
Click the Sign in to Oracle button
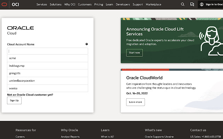(x=210, y=5)
